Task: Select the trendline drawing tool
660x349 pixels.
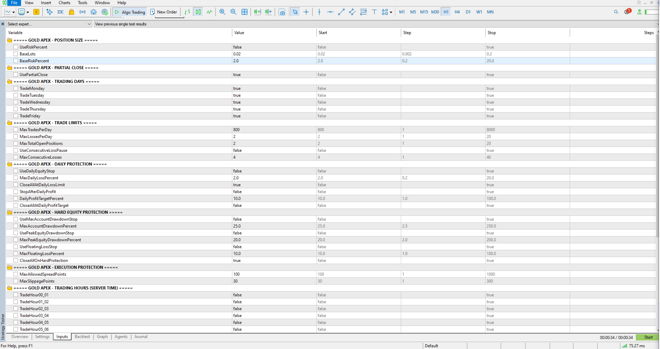Action: [x=341, y=12]
